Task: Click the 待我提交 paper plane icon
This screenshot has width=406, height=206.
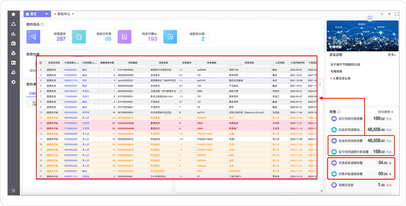Action: [34, 37]
